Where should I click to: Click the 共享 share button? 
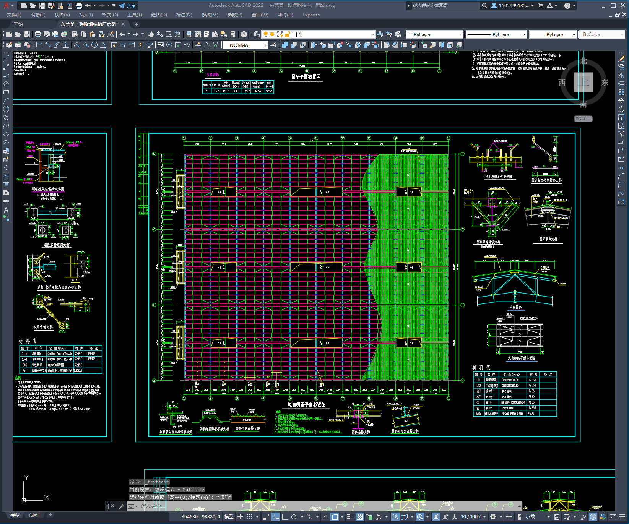click(x=128, y=6)
